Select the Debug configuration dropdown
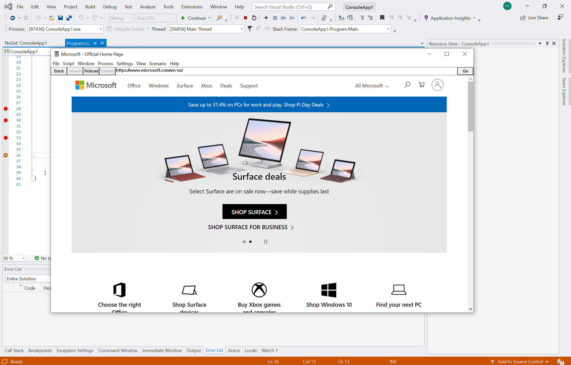 tap(121, 18)
